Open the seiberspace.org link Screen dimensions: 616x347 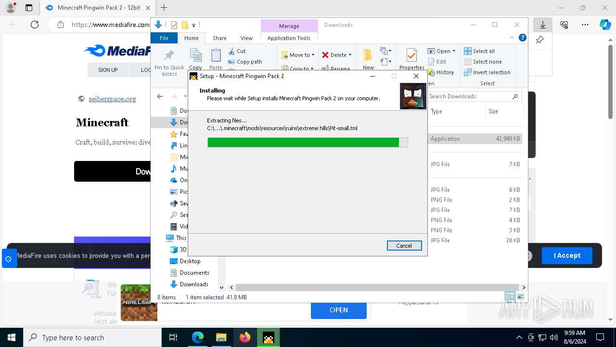click(x=112, y=99)
